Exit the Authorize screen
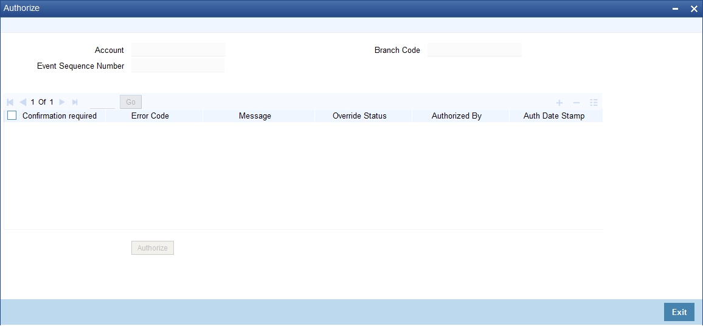This screenshot has height=329, width=703. (x=679, y=312)
